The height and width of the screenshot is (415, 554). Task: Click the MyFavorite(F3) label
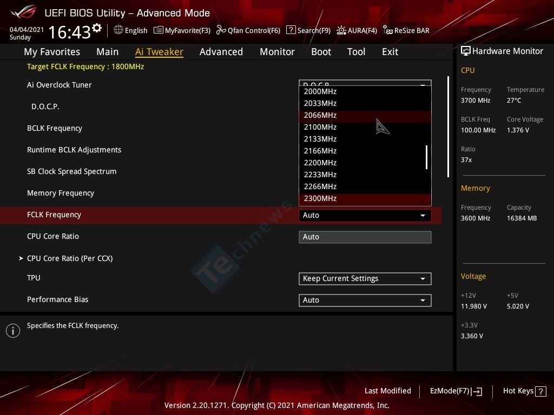point(188,31)
